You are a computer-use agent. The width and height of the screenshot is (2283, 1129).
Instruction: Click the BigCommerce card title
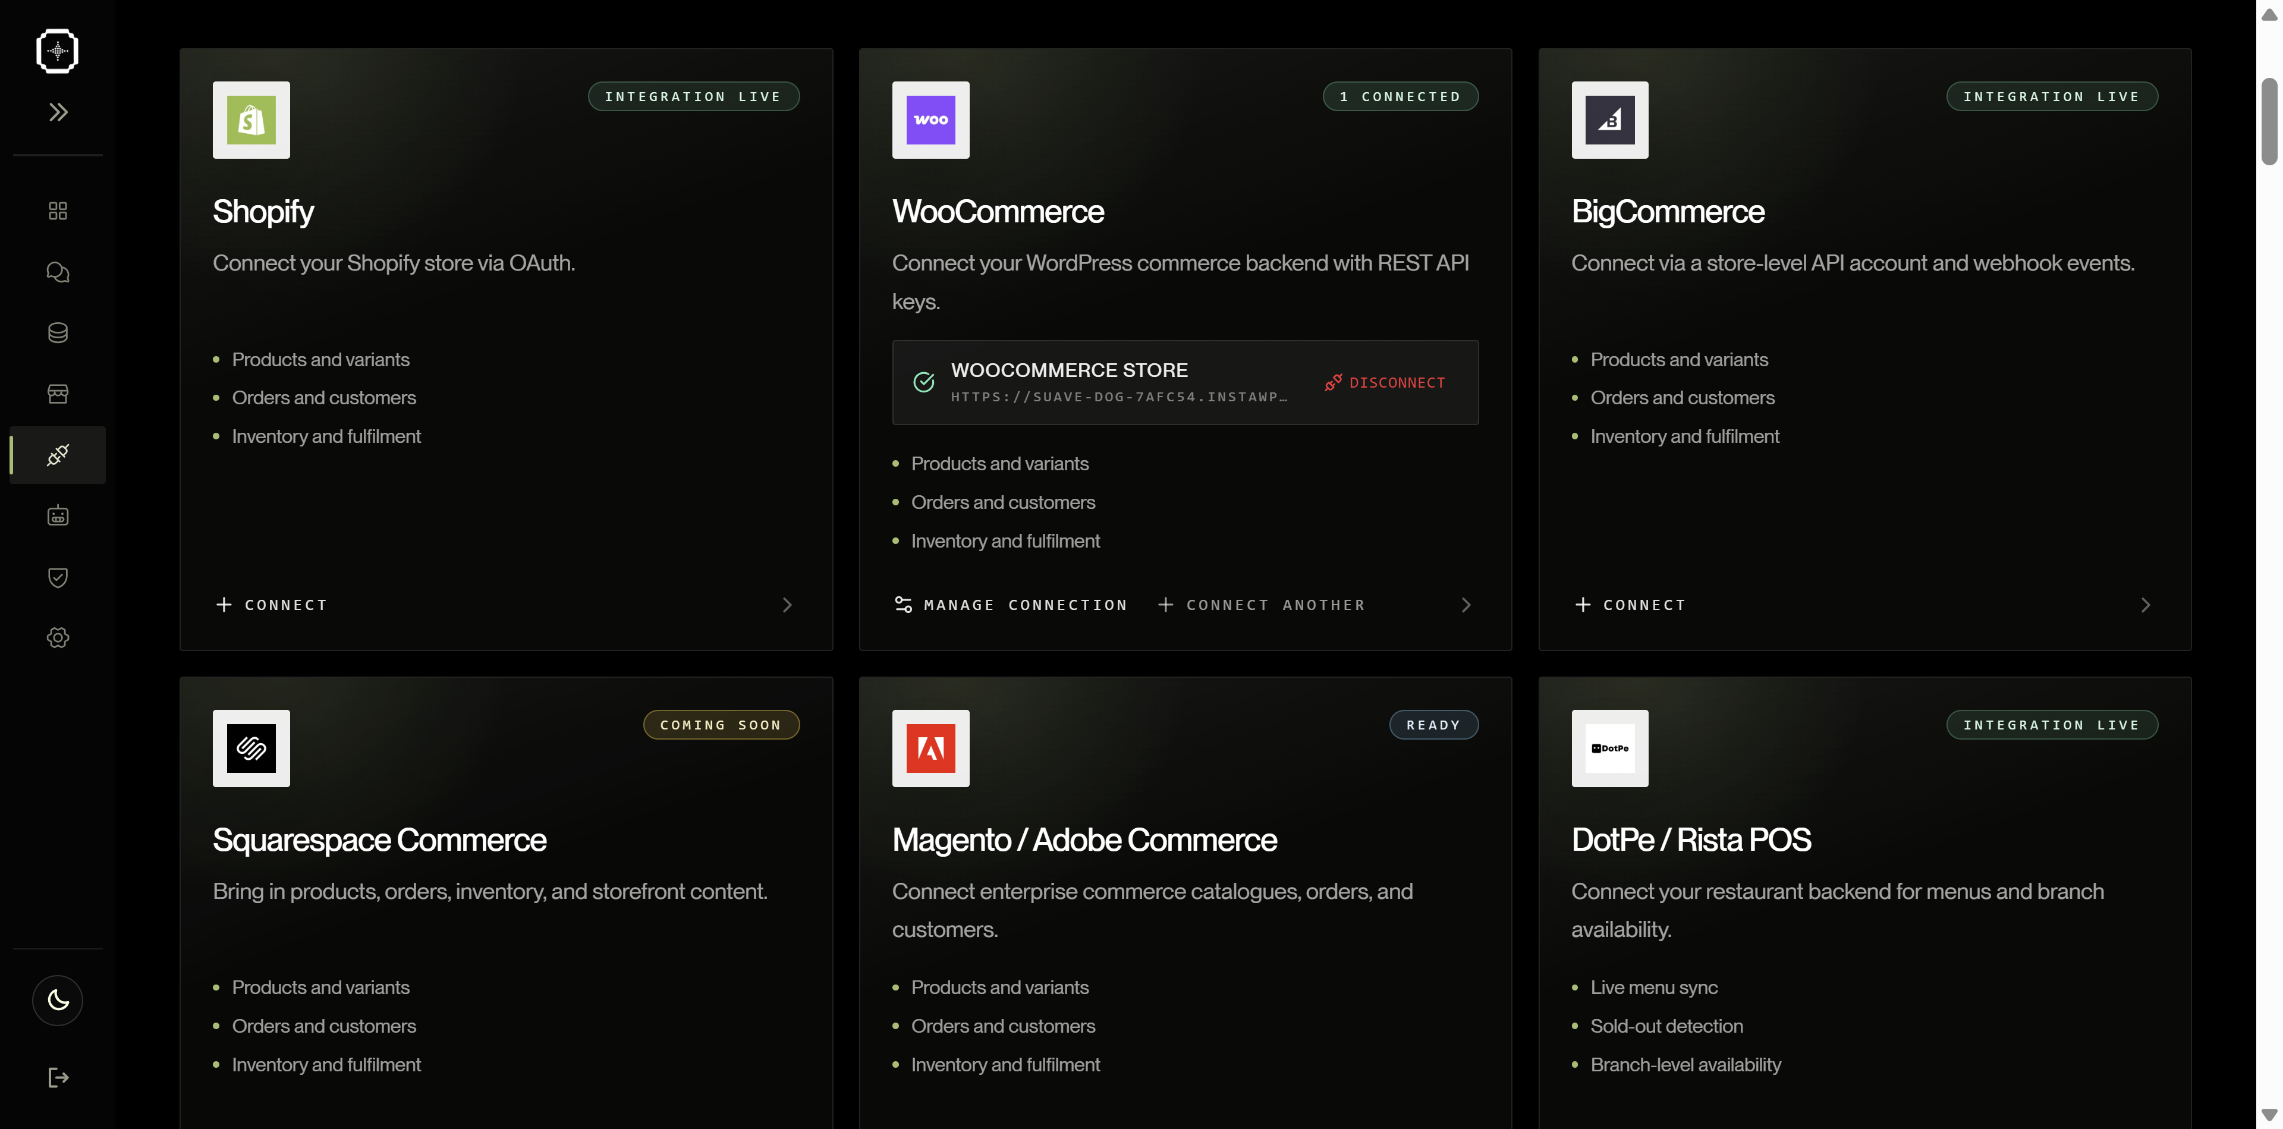1668,212
